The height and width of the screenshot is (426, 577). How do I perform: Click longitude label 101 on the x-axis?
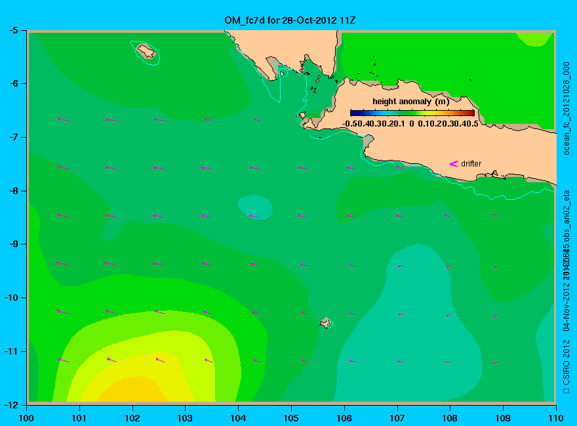(79, 418)
